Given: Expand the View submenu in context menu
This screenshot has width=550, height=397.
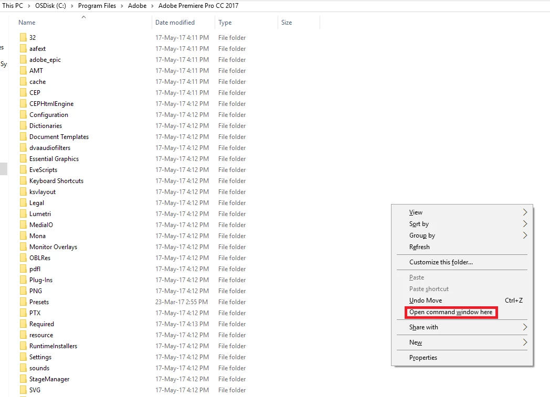Looking at the screenshot, I should click(462, 212).
